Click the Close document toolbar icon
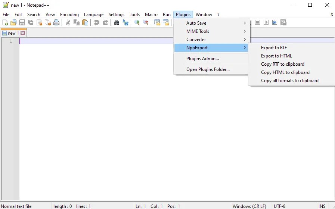This screenshot has width=335, height=209. click(39, 22)
